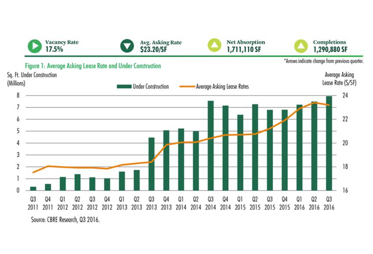Screen dimensions: 373x254
Task: Click the 'Q4 2011' x-axis label
Action: tap(48, 204)
